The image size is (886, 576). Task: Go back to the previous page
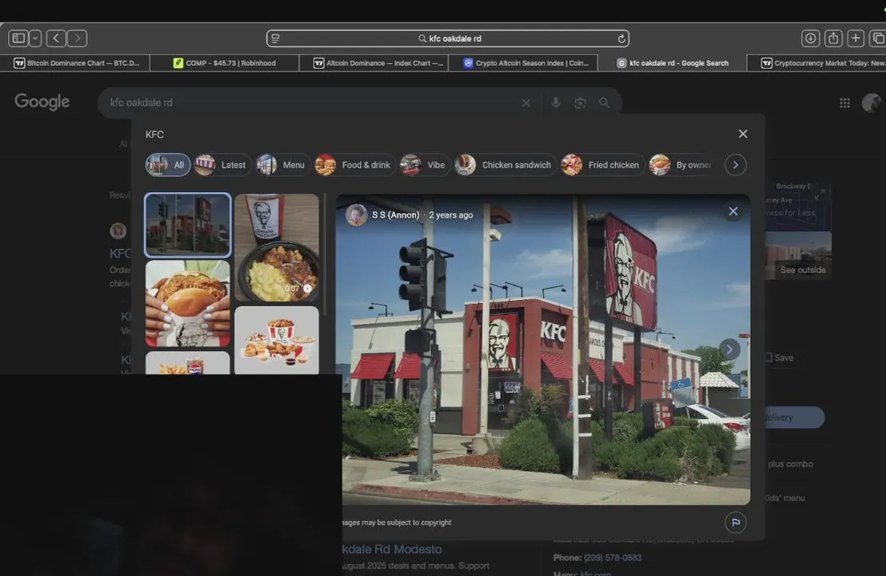[x=56, y=38]
